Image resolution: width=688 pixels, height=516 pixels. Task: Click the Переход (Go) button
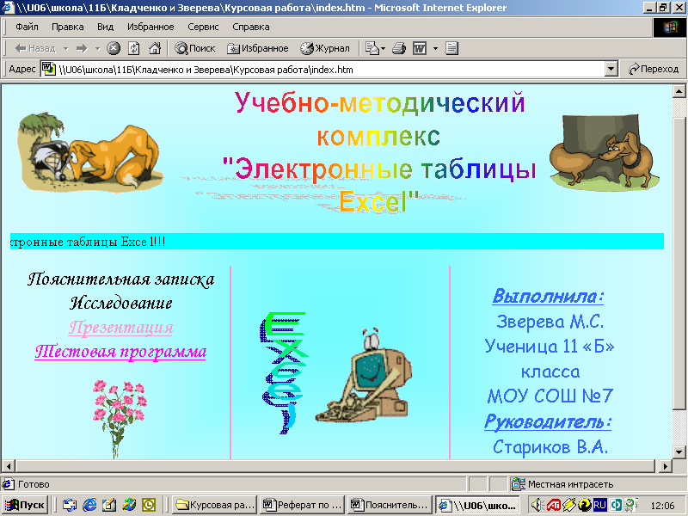pos(654,70)
